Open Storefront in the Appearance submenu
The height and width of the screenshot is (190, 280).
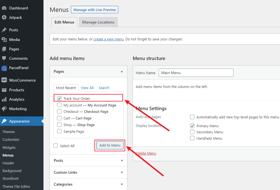click(x=11, y=178)
